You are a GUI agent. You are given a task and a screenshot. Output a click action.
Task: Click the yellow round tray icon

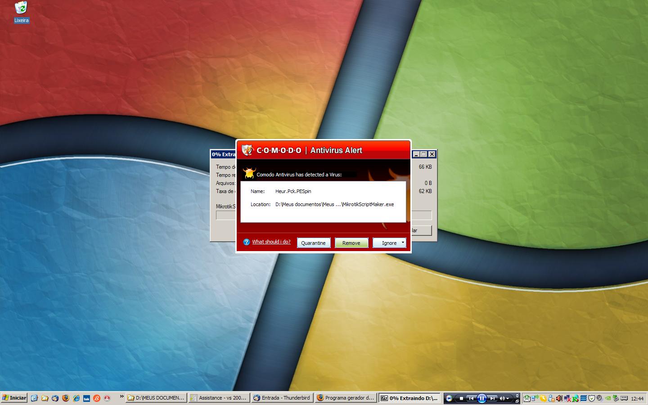click(x=543, y=398)
